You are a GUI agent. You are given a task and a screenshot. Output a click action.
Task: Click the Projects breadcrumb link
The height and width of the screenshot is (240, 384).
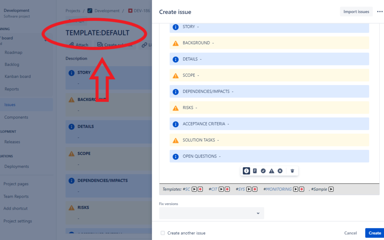[73, 11]
